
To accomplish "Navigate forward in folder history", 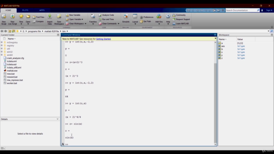I will (x=6, y=31).
